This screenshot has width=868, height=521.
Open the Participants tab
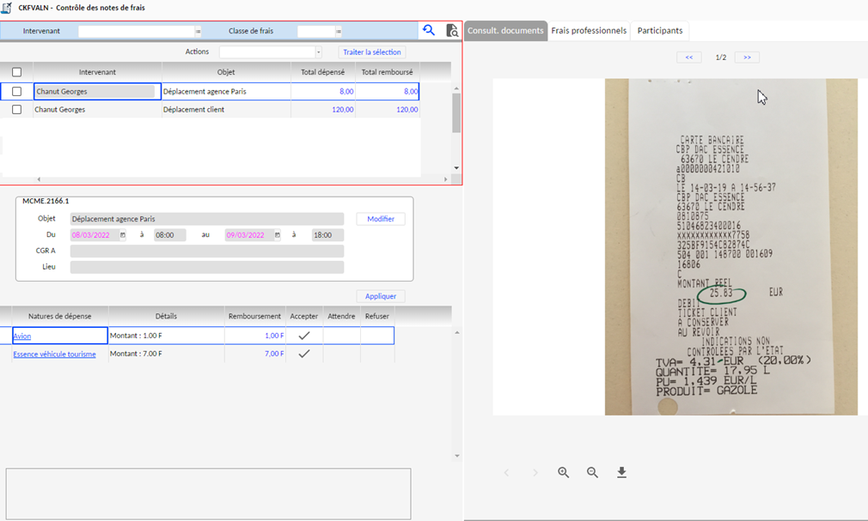click(660, 31)
